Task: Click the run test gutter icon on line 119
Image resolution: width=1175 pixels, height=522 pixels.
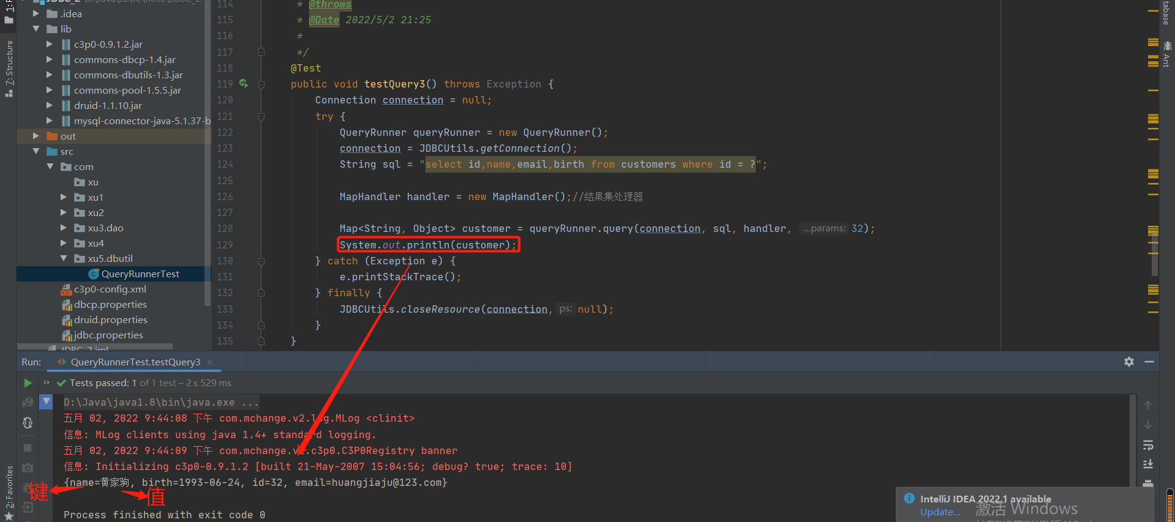Action: click(x=244, y=84)
